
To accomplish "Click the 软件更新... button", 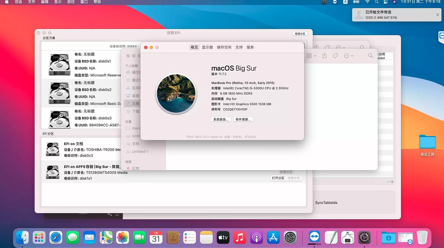I will pyautogui.click(x=243, y=119).
